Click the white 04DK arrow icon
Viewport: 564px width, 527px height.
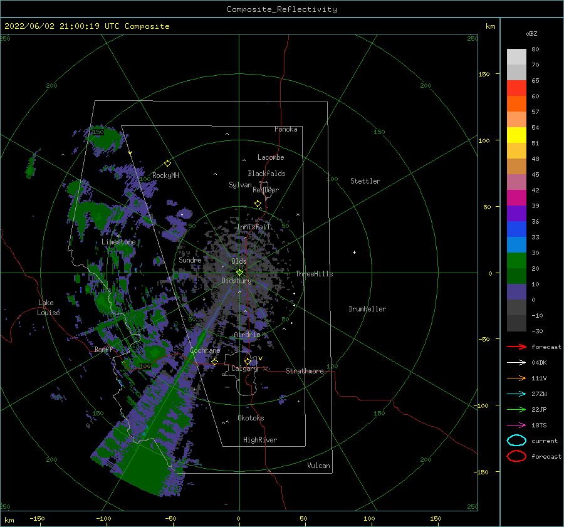(x=516, y=363)
